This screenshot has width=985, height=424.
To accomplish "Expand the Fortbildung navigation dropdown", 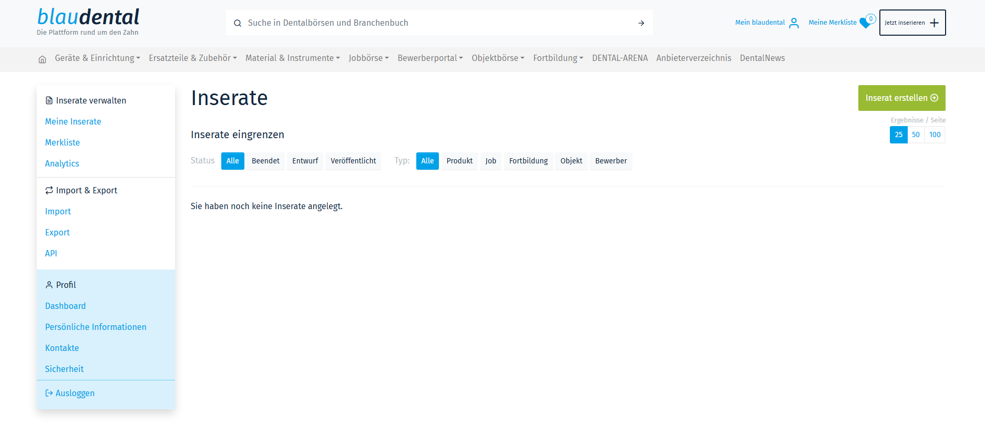I will [558, 58].
